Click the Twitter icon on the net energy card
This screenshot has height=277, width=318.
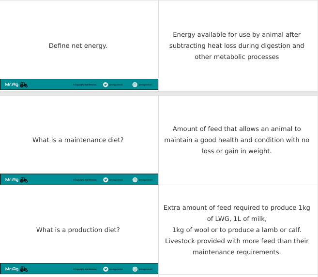coord(106,85)
